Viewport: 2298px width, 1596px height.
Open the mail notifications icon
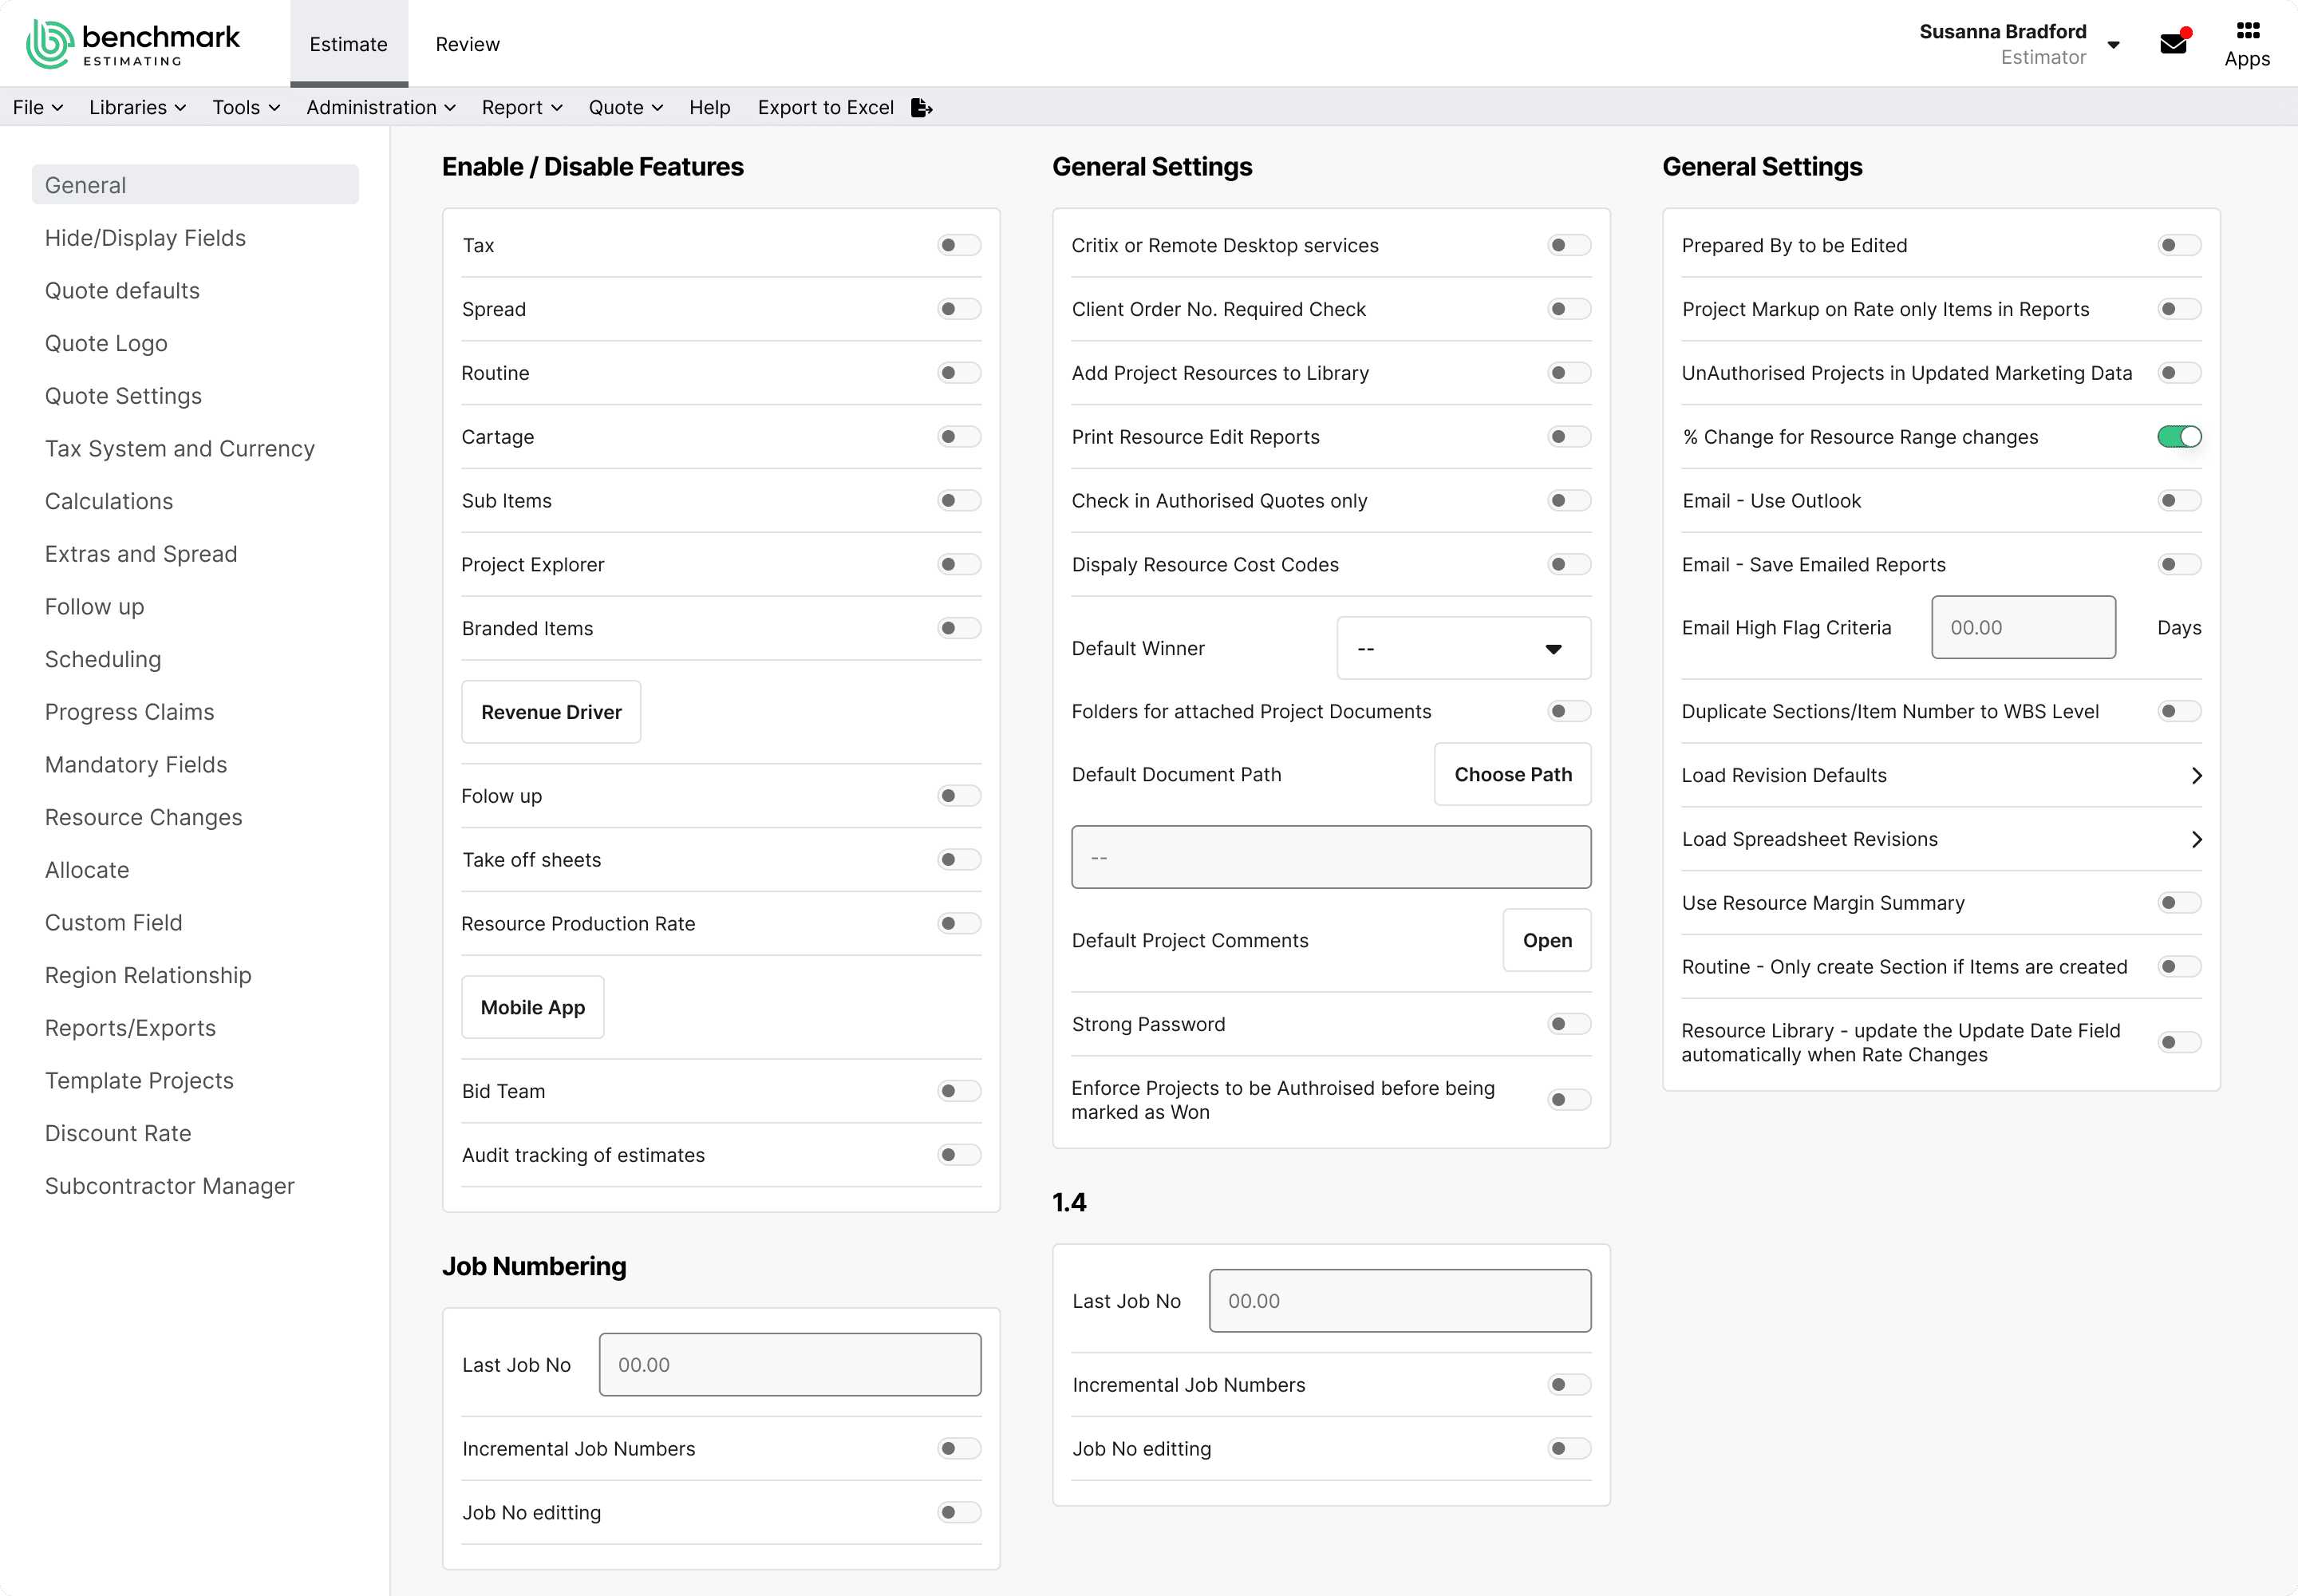pos(2174,43)
